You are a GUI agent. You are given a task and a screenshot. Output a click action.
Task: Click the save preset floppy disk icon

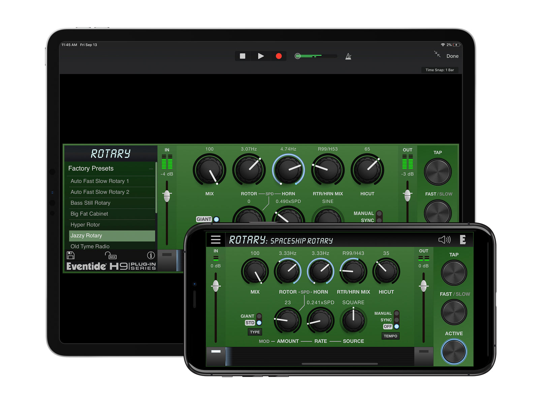pos(71,255)
